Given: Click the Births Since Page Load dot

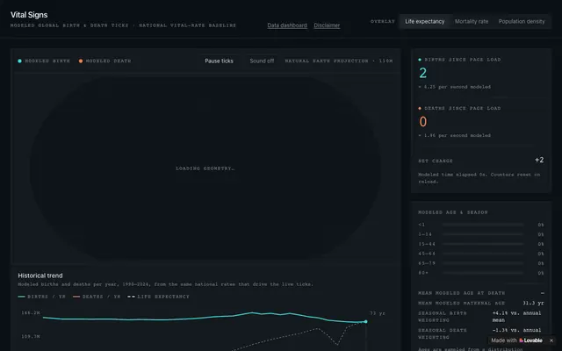Looking at the screenshot, I should coord(420,60).
